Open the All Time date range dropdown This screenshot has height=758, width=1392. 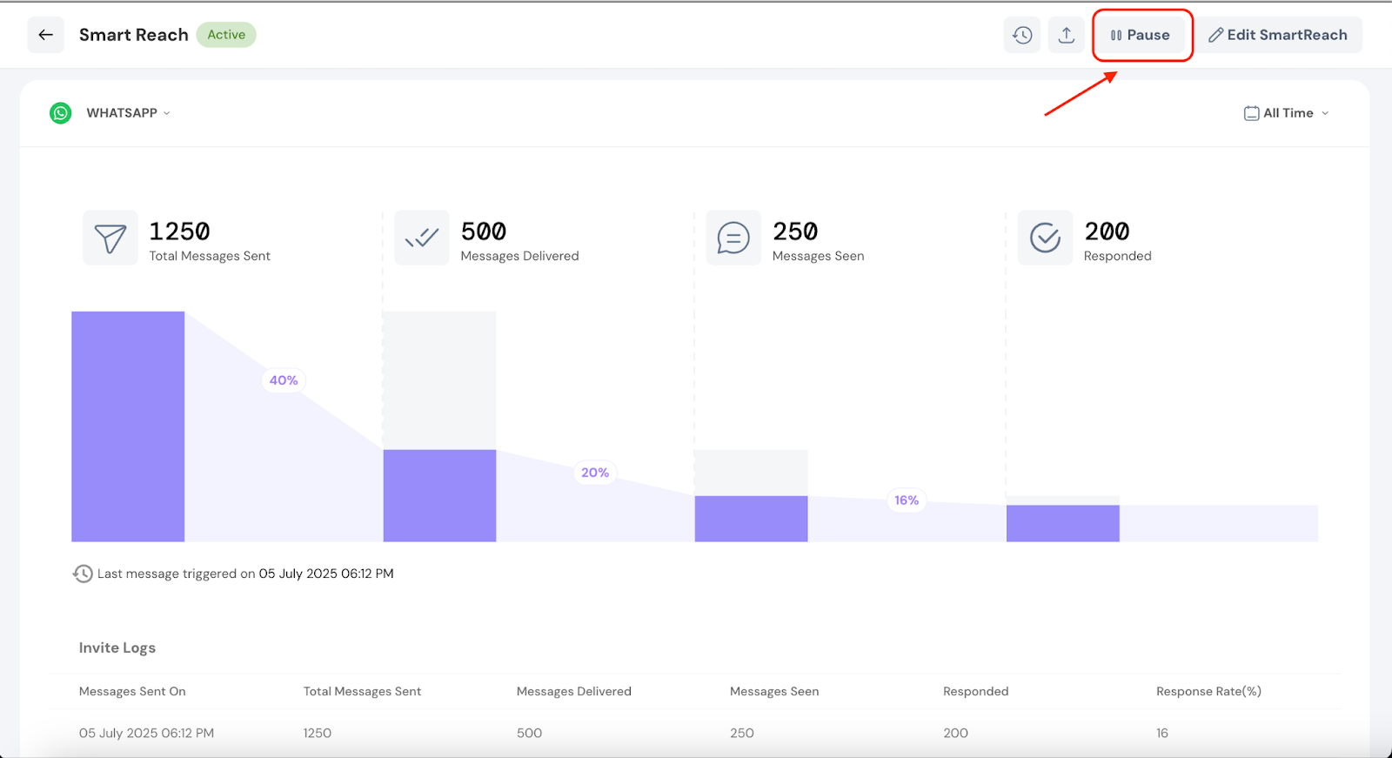tap(1287, 113)
